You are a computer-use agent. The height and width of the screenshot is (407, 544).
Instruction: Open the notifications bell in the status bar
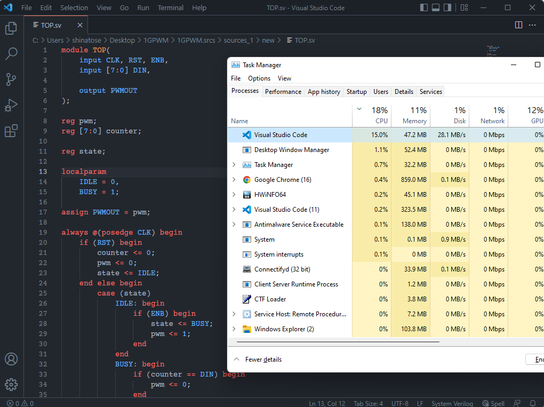click(x=532, y=403)
